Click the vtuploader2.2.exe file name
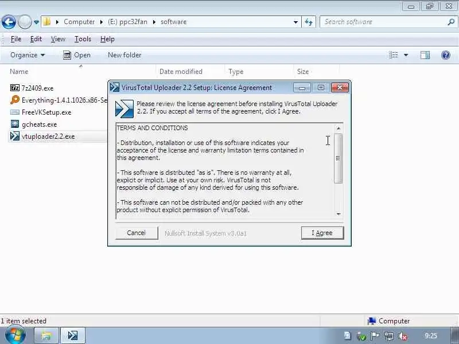The width and height of the screenshot is (459, 344). click(x=48, y=136)
